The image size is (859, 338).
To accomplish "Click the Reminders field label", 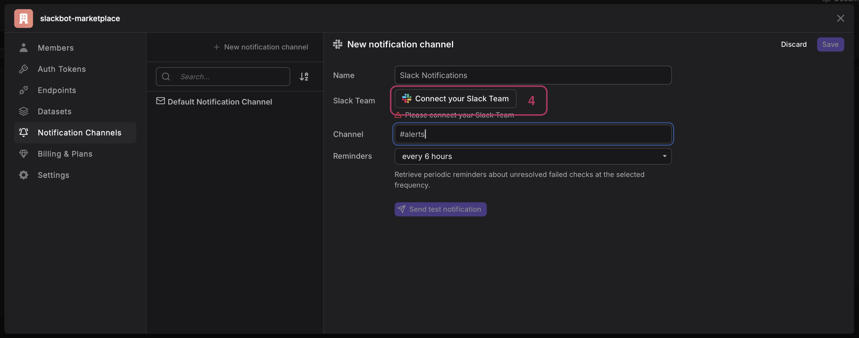I will click(352, 156).
